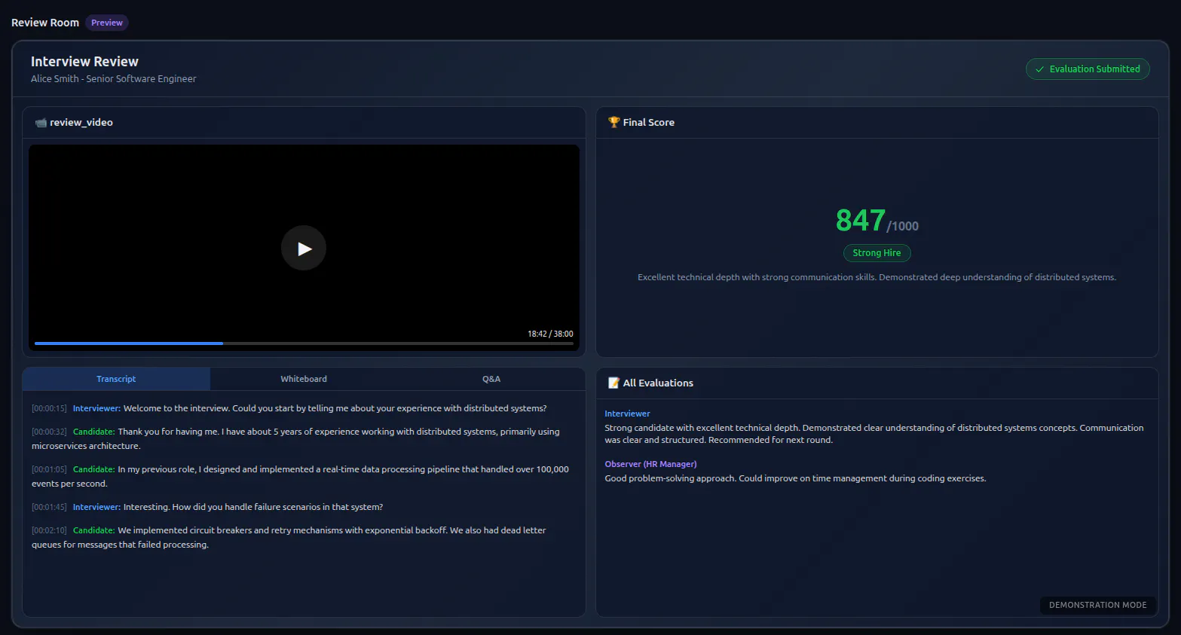Open the Q&A tab
The width and height of the screenshot is (1181, 635).
coord(491,379)
